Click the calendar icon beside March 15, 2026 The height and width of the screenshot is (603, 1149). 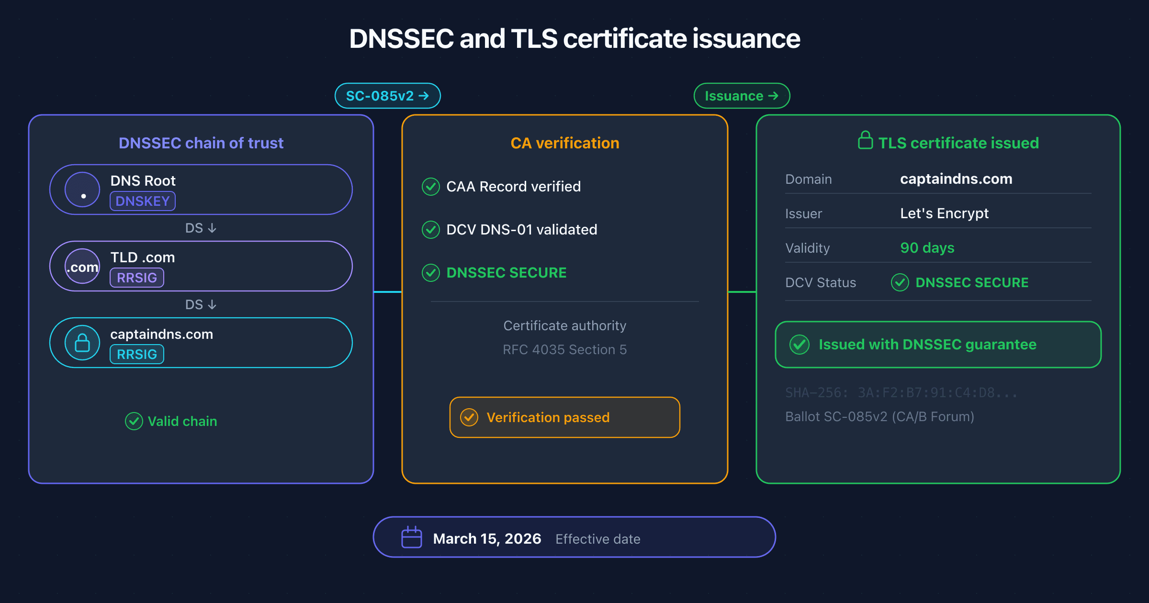tap(411, 537)
